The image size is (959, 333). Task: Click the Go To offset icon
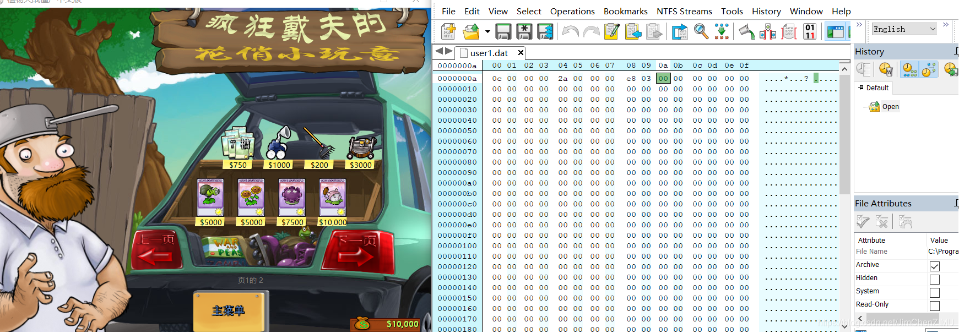click(680, 31)
